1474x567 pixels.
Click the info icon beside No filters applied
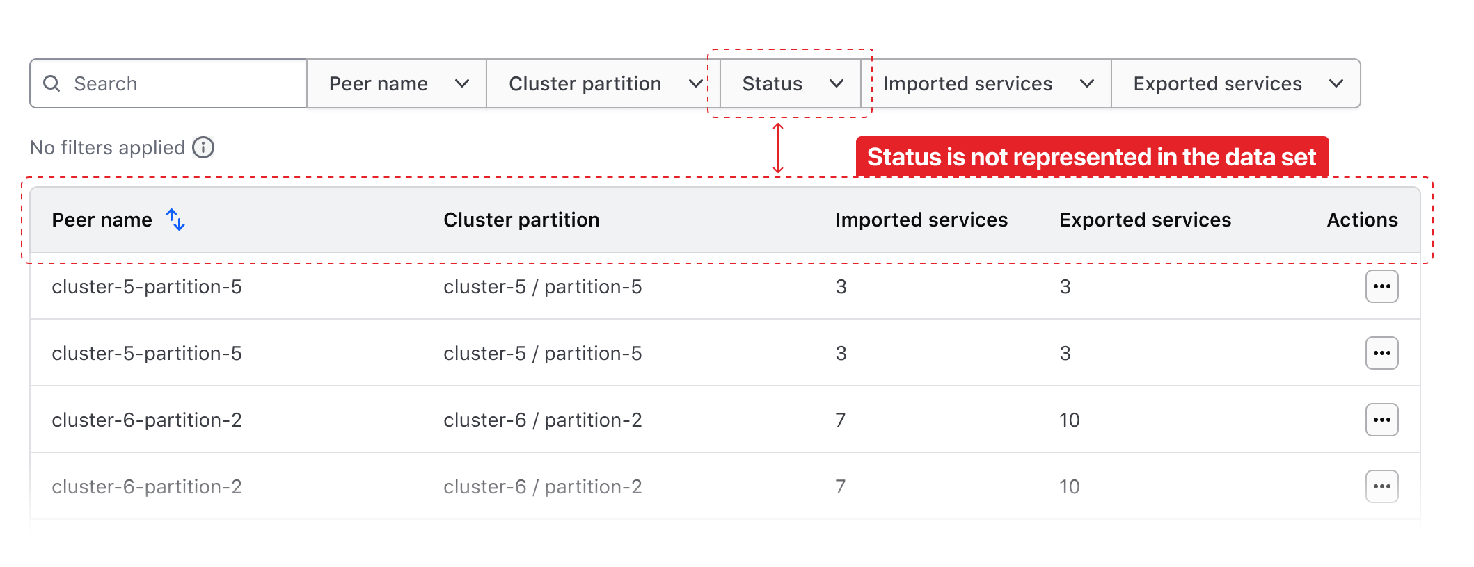point(203,147)
